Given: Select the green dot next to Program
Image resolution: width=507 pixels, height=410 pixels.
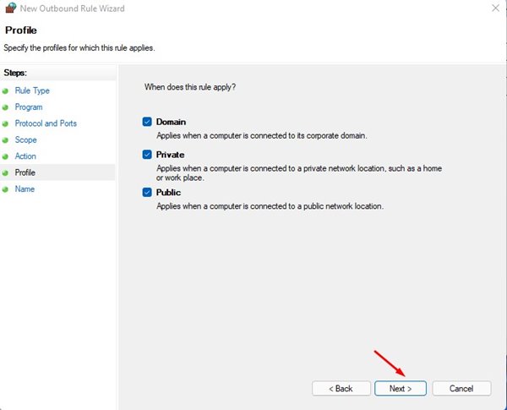Looking at the screenshot, I should coord(6,107).
